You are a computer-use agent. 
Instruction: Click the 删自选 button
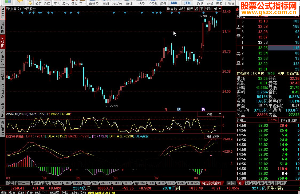[172, 9]
